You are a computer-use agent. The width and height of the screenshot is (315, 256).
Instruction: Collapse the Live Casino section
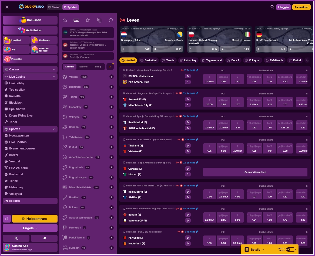coord(30,77)
